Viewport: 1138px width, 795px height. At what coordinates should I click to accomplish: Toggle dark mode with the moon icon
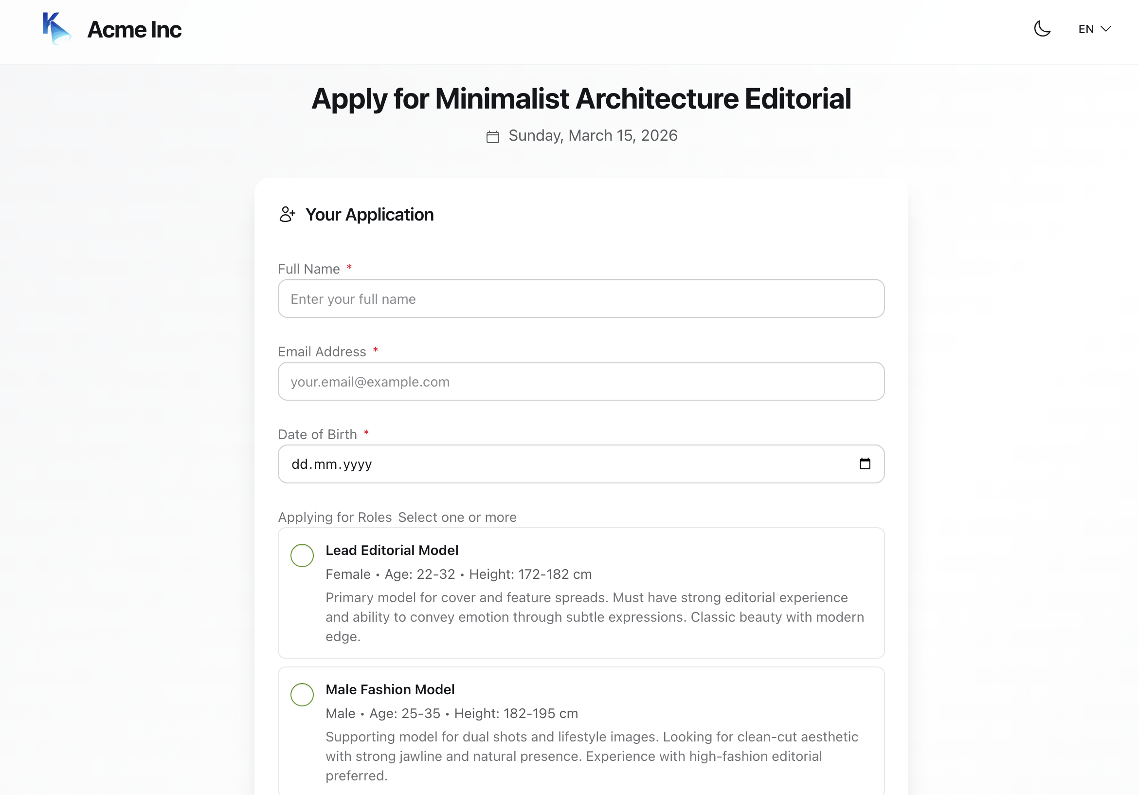click(1042, 29)
